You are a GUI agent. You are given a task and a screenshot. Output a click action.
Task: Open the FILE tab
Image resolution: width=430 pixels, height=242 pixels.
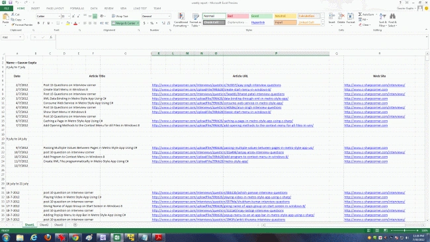tap(7, 8)
